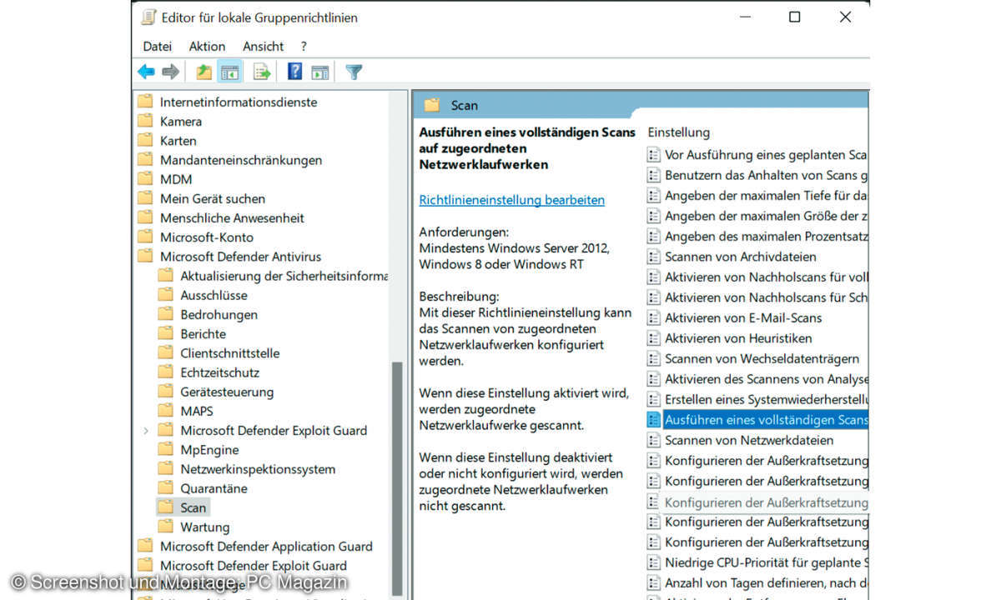
Task: Click policy icon beside Scannen von Netzwerkdateien
Action: [654, 440]
